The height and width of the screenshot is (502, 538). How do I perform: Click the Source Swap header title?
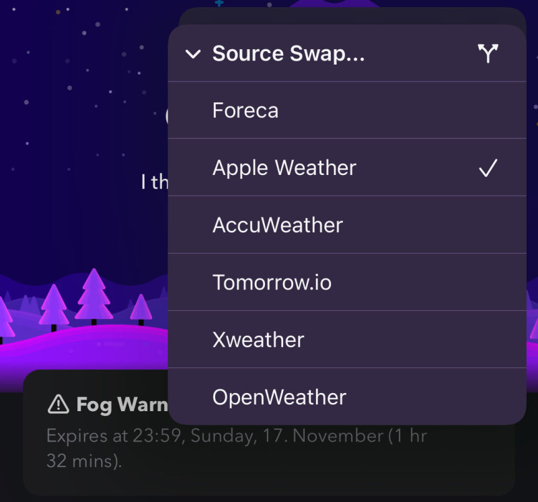point(289,54)
